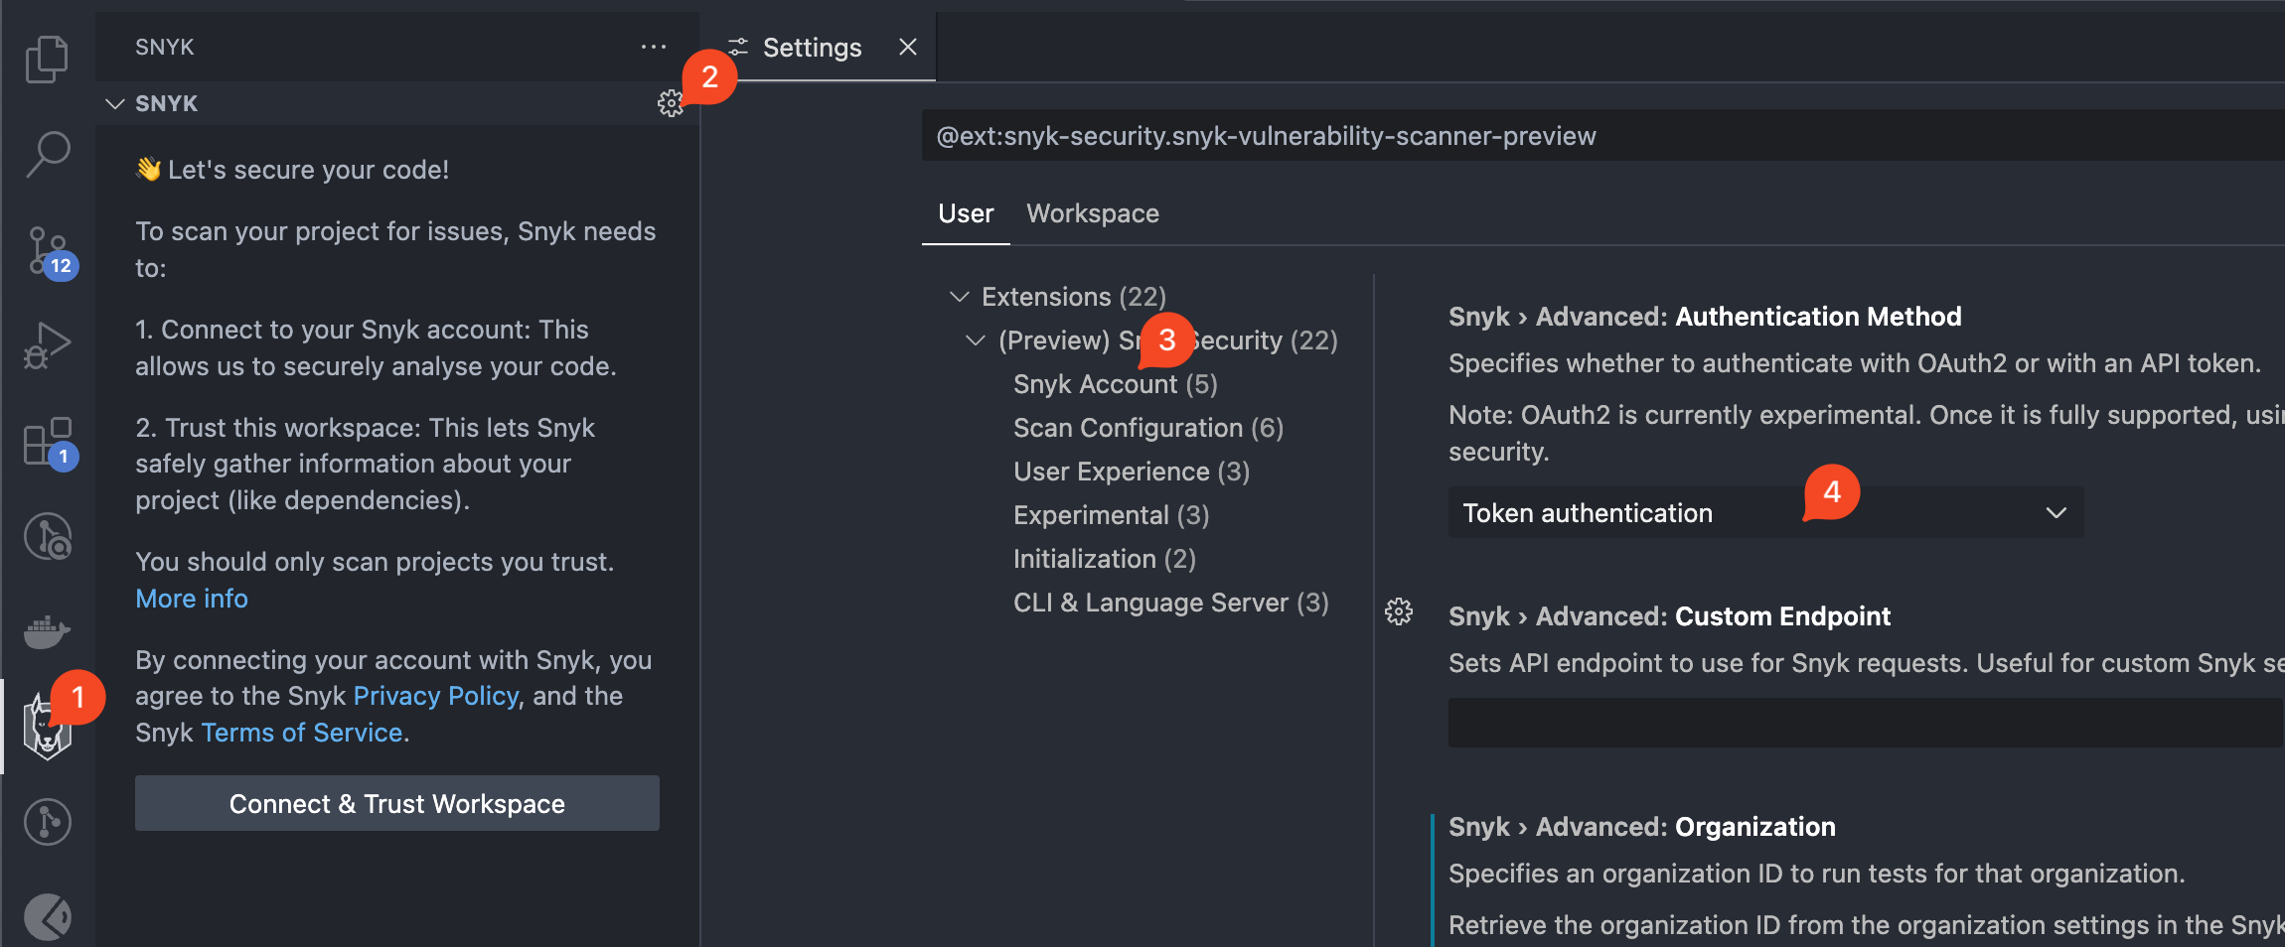Viewport: 2285px width, 947px height.
Task: Open the Docker view in activity bar
Action: (x=47, y=631)
